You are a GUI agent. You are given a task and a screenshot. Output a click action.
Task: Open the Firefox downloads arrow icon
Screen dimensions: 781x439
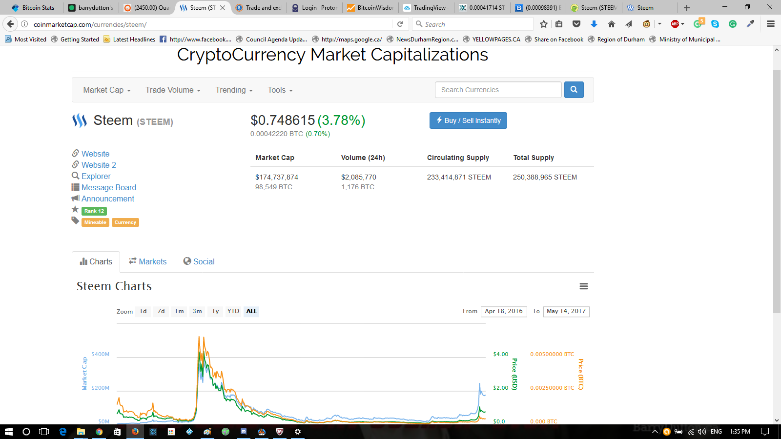(x=594, y=24)
